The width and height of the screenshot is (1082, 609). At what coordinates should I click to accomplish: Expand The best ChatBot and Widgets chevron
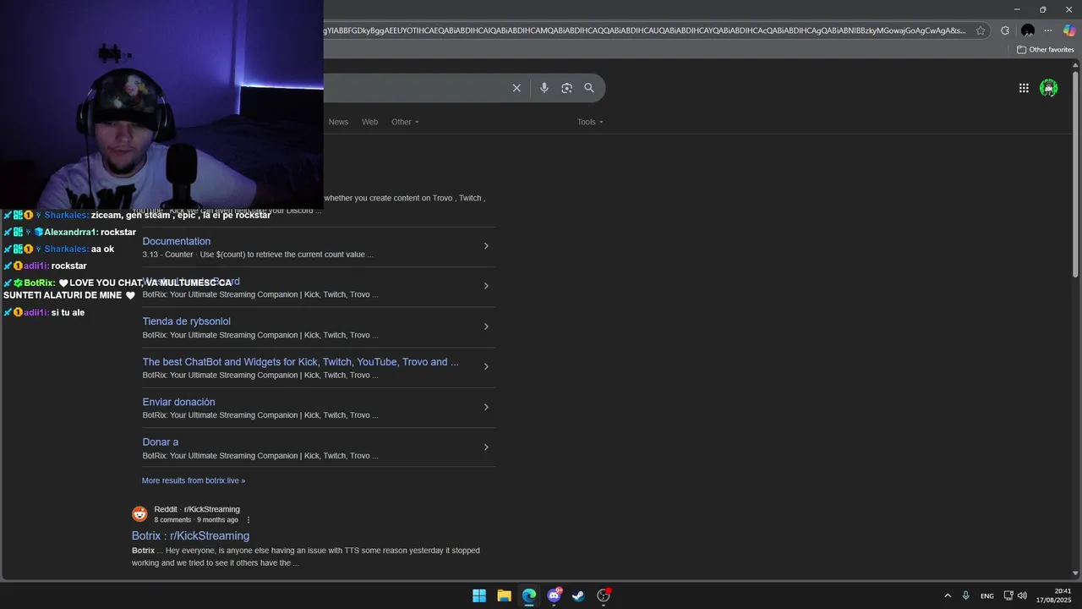486,367
